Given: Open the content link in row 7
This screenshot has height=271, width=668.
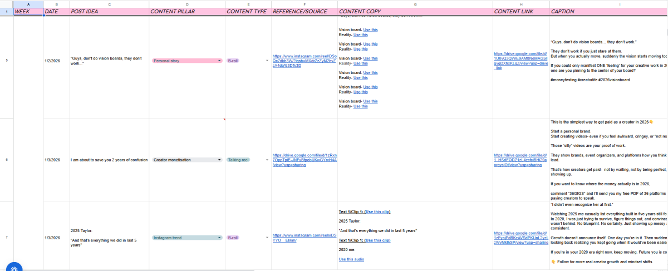Looking at the screenshot, I should pos(520,238).
